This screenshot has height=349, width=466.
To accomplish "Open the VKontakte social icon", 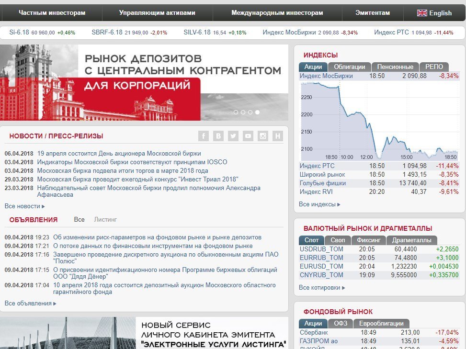I will tap(218, 136).
